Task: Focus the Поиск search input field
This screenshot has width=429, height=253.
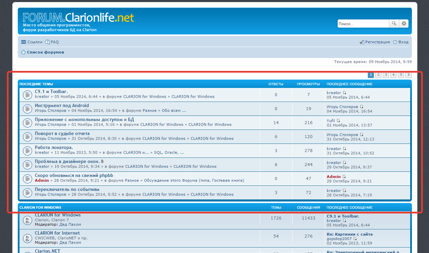Action: 363,24
